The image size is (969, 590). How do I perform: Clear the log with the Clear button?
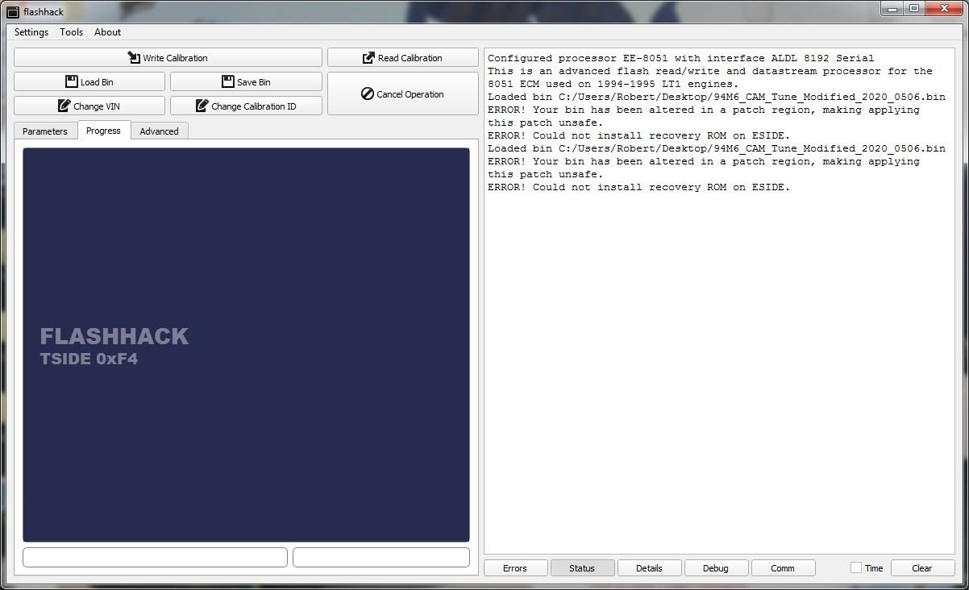[x=921, y=568]
